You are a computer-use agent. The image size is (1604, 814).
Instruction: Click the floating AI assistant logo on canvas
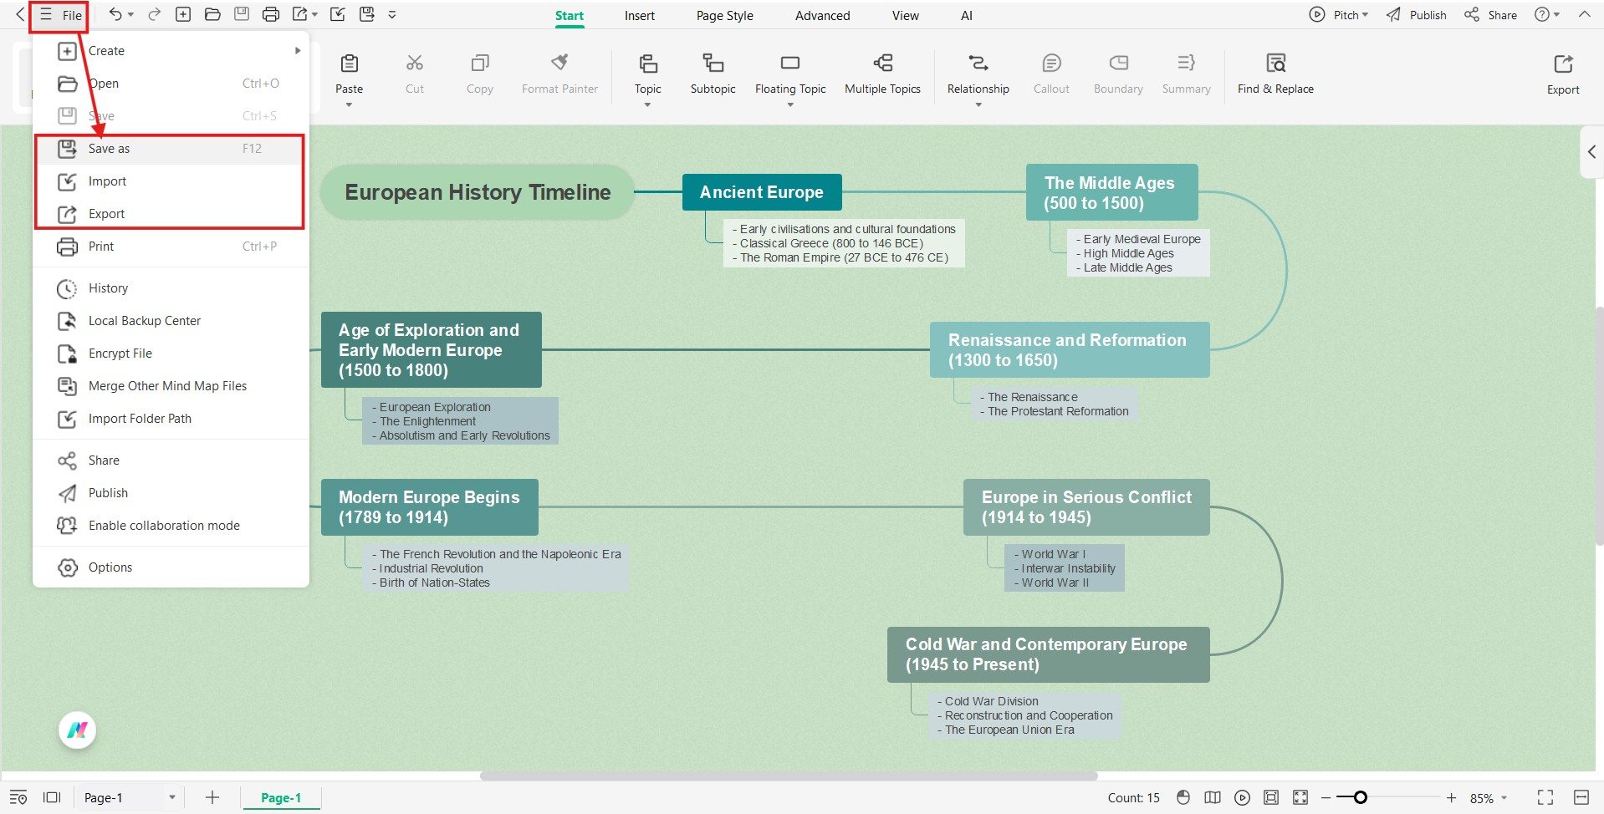coord(78,730)
